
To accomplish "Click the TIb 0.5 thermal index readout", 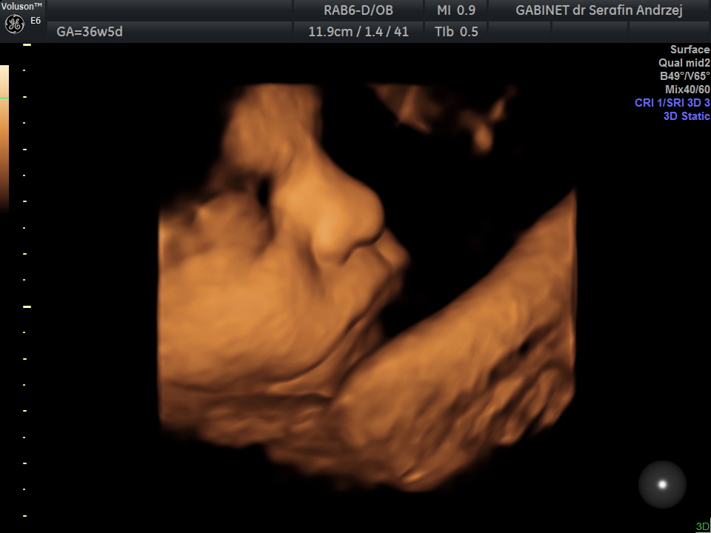I will 456,32.
